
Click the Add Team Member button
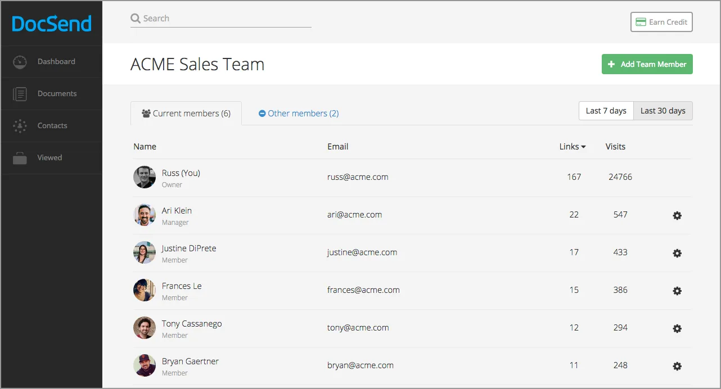(x=647, y=64)
